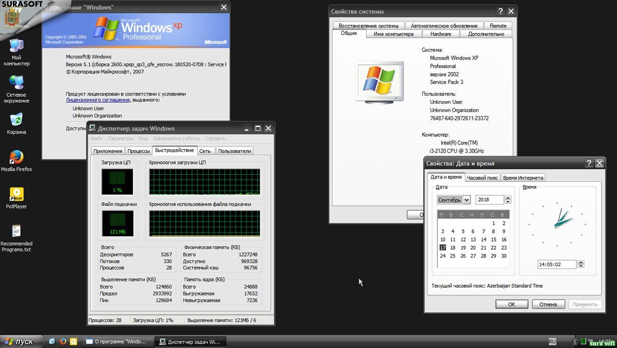Screen dimensions: 617x348
Task: Click the Файл подкачки 121 МБ gauge
Action: [118, 224]
